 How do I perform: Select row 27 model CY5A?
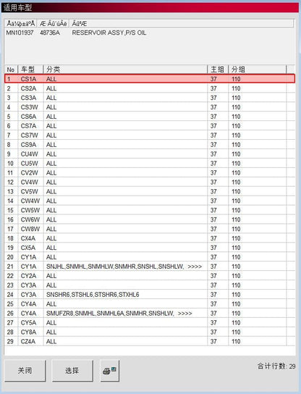[x=150, y=322]
